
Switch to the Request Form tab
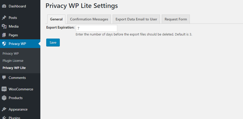(176, 19)
